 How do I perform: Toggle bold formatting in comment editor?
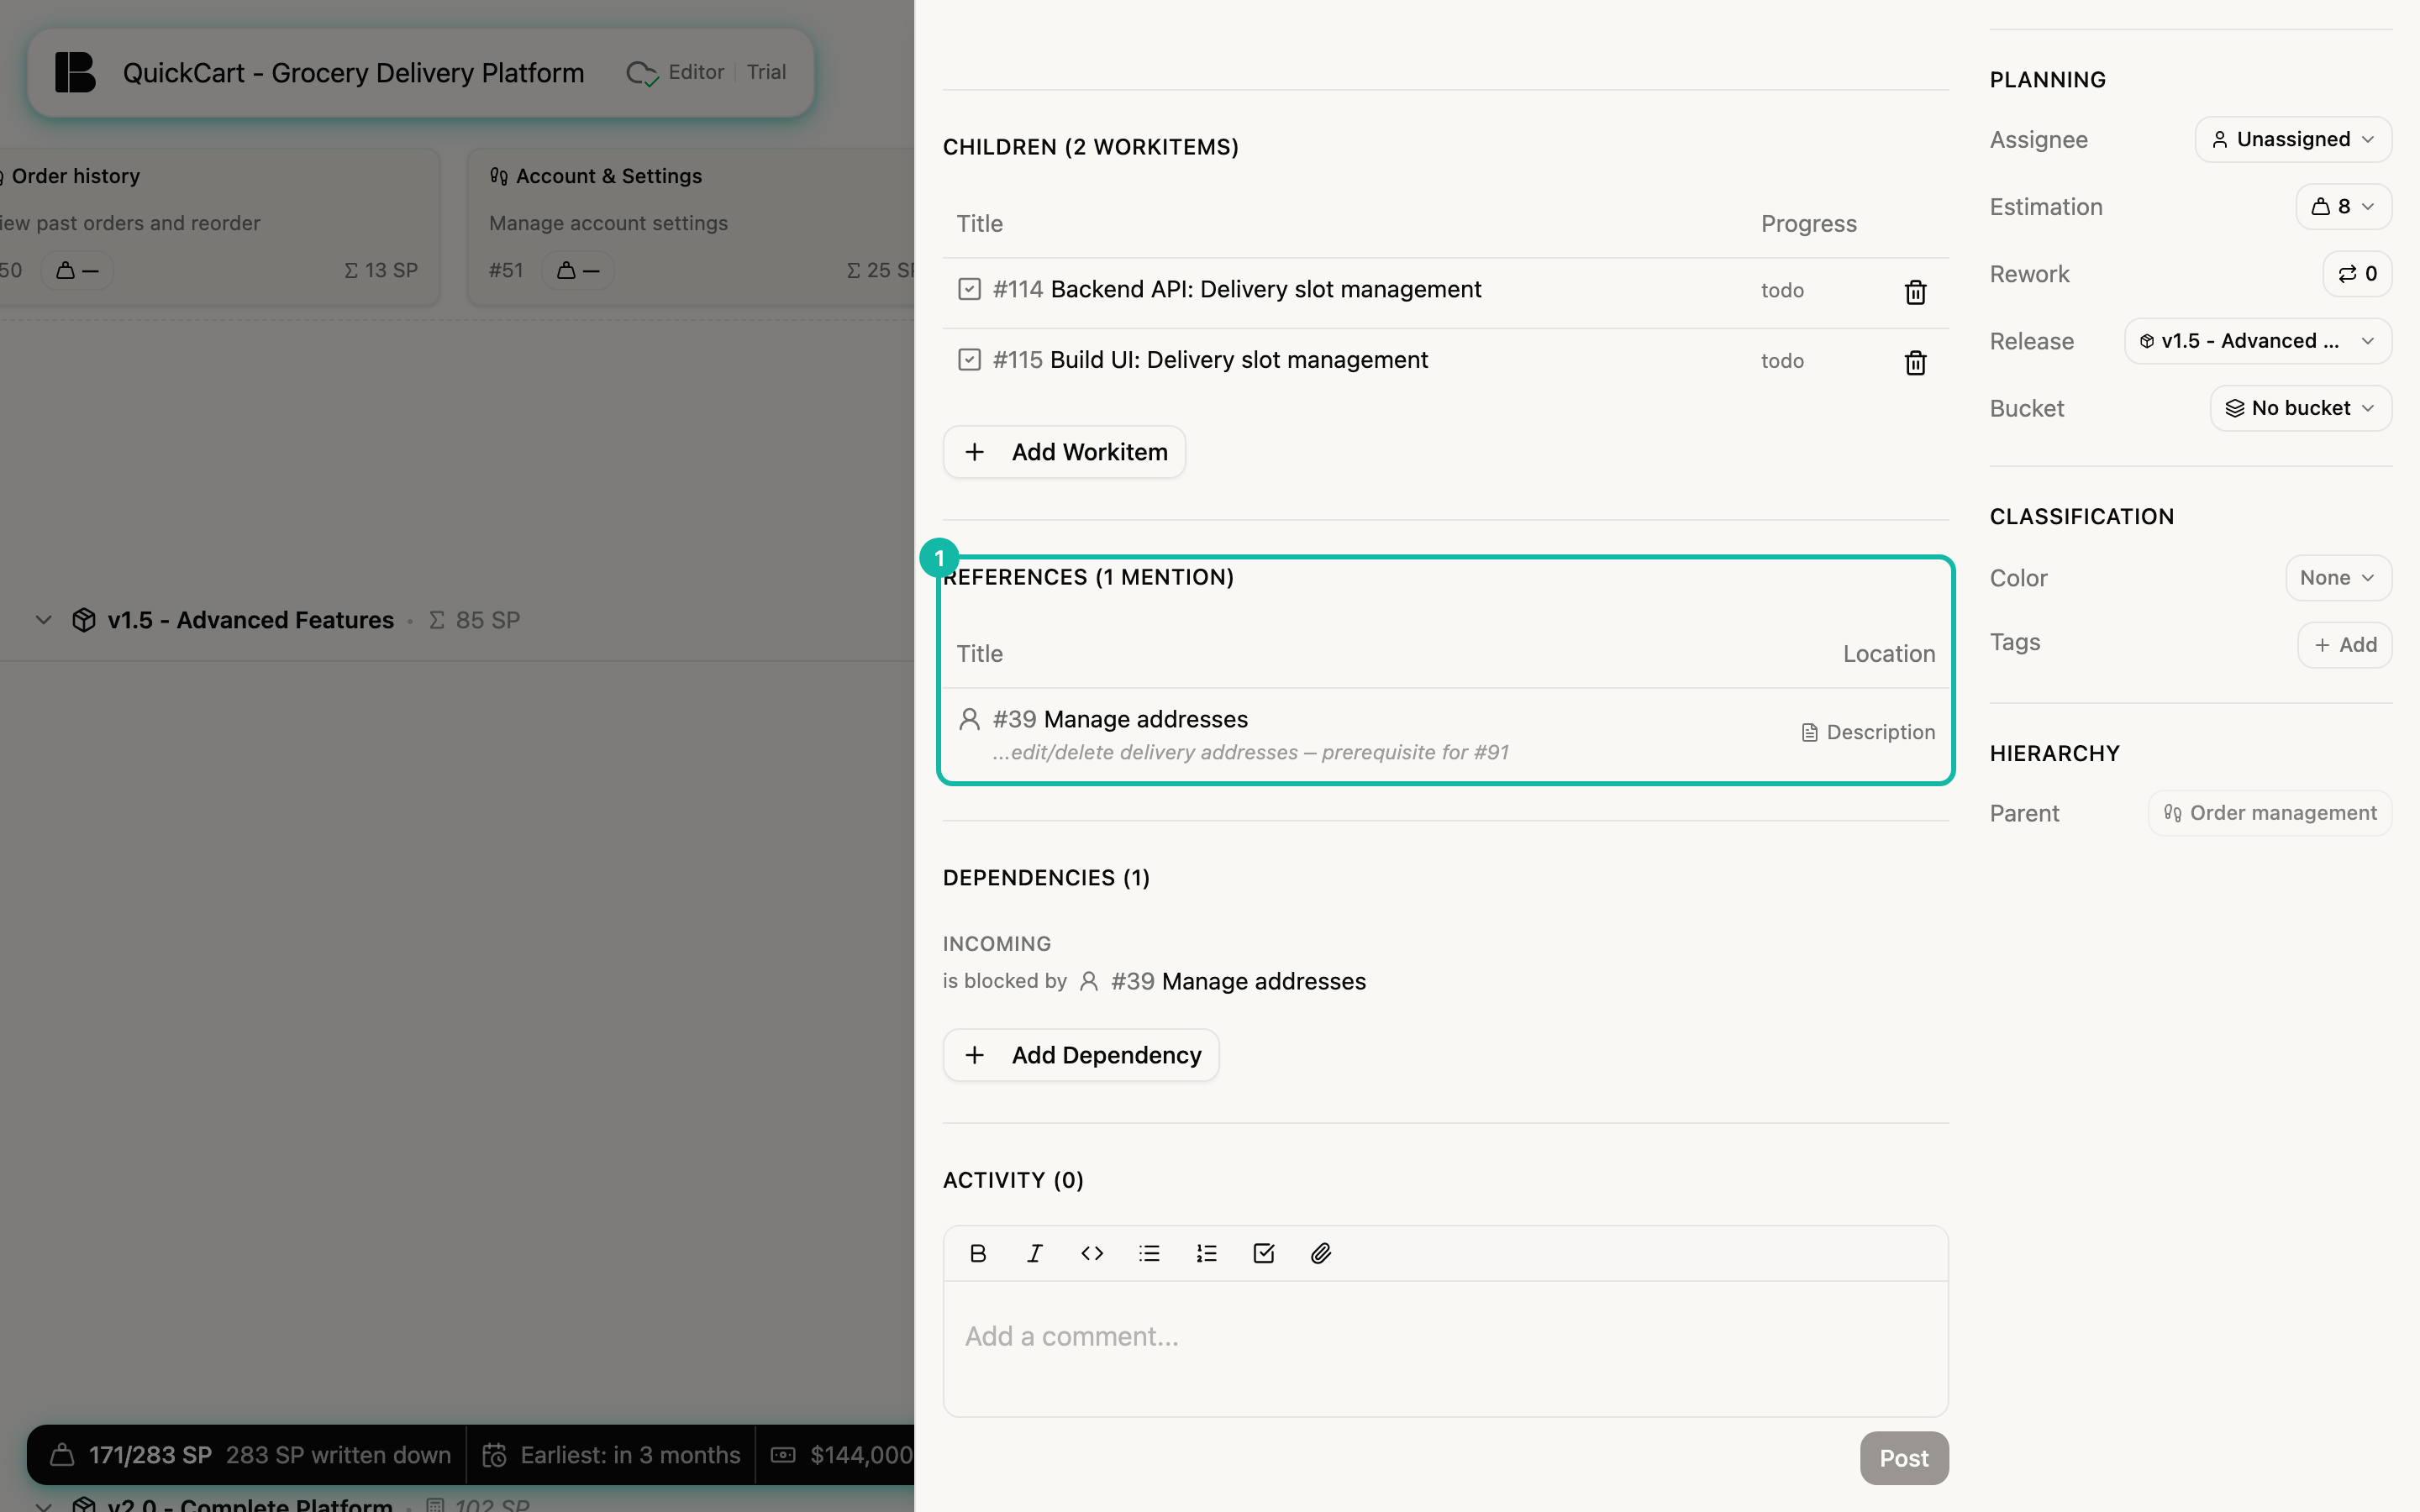pyautogui.click(x=978, y=1253)
